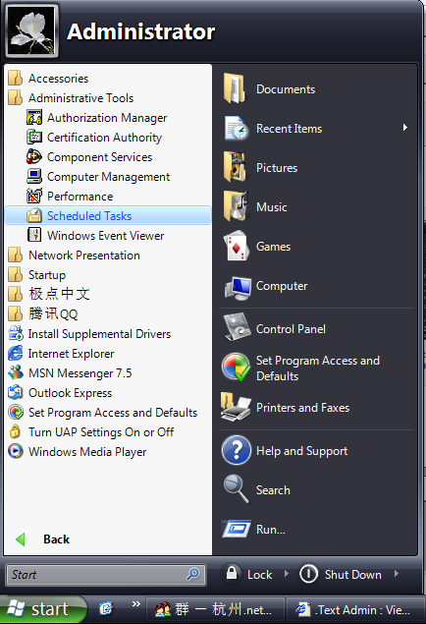The width and height of the screenshot is (426, 624).
Task: Click the Shut Down button
Action: [341, 574]
